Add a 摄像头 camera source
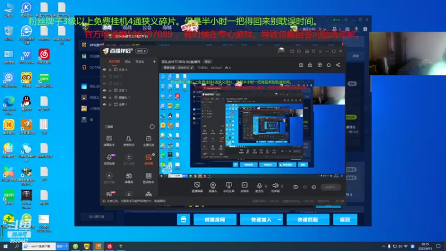The height and width of the screenshot is (251, 446). click(x=213, y=187)
